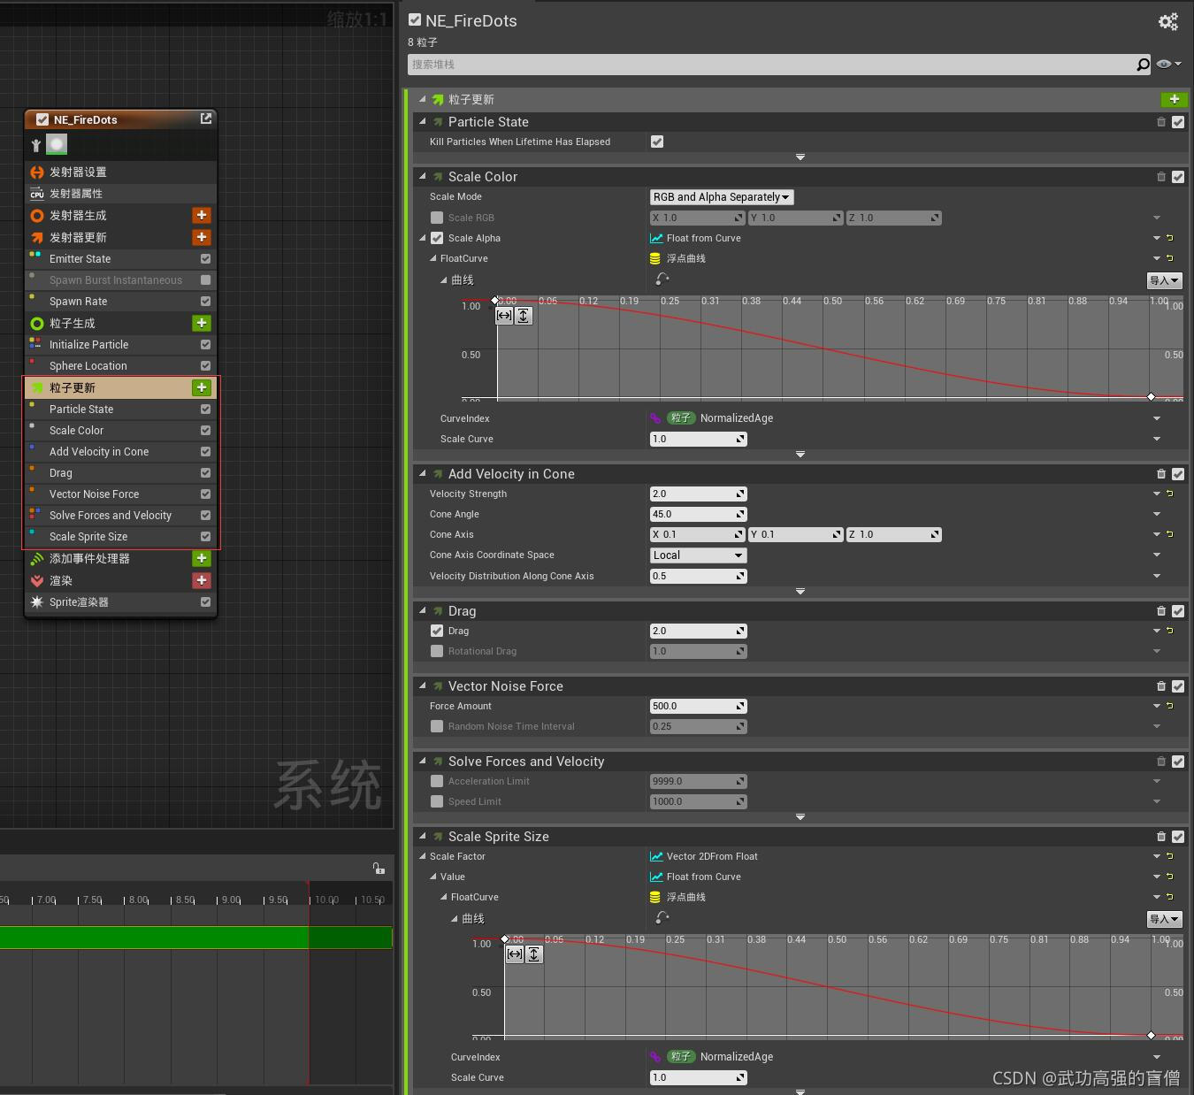
Task: Click the 导入 button above Scale Color curve
Action: click(x=1164, y=280)
